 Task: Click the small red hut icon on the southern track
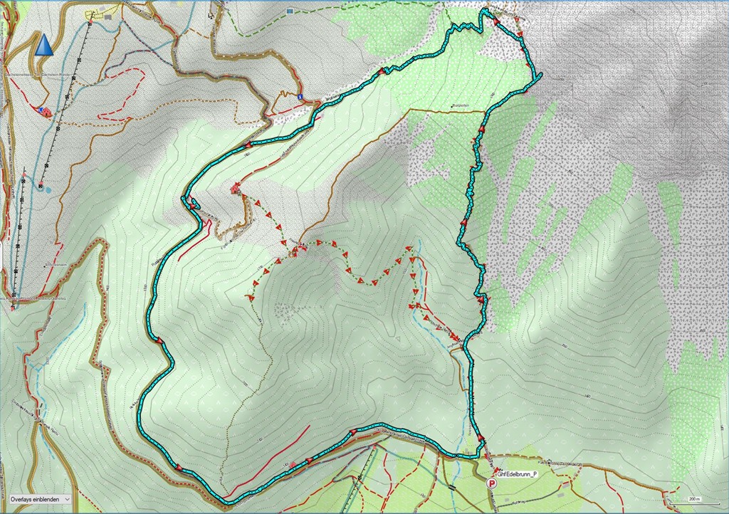(x=293, y=465)
